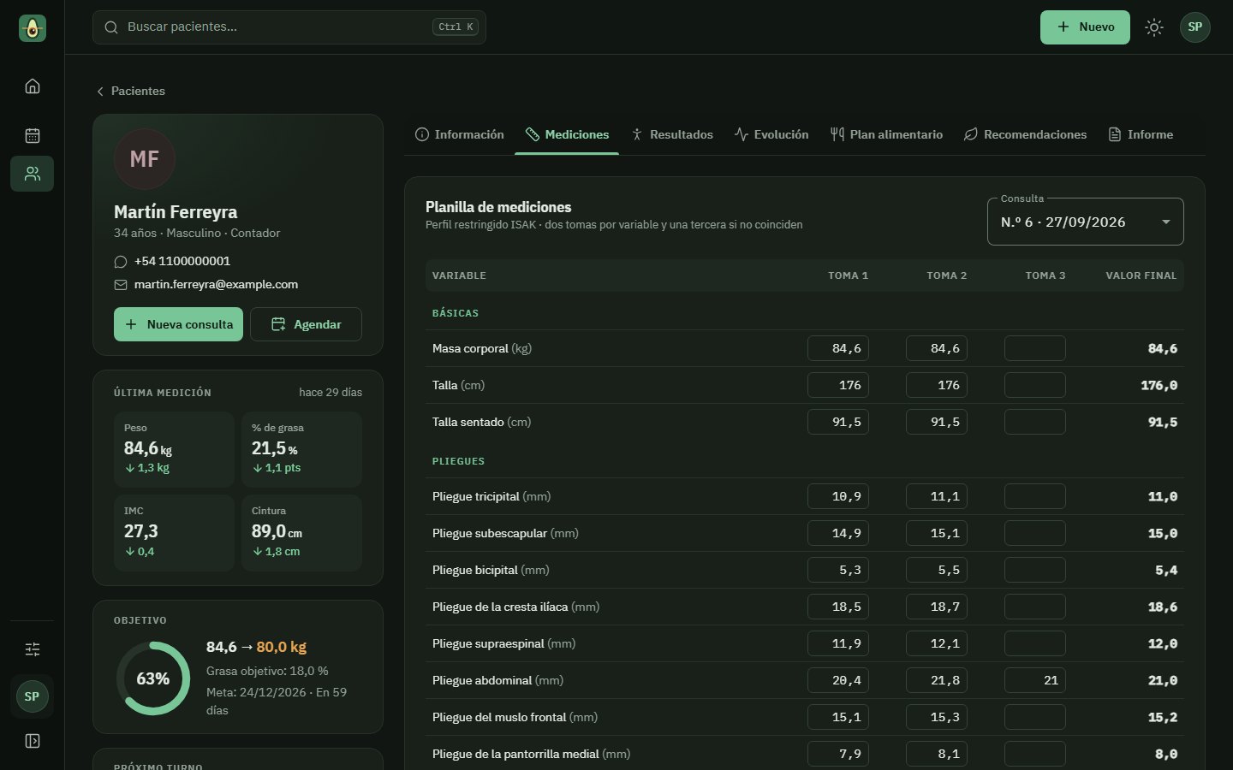The width and height of the screenshot is (1233, 770).
Task: Click the avocado app logo
Action: point(33,28)
